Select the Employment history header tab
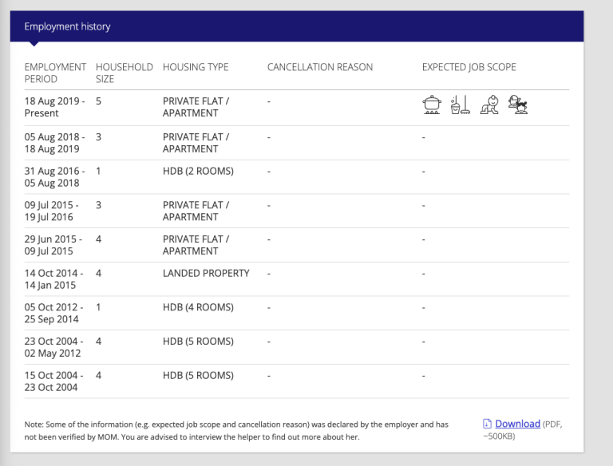The height and width of the screenshot is (466, 613). point(67,26)
